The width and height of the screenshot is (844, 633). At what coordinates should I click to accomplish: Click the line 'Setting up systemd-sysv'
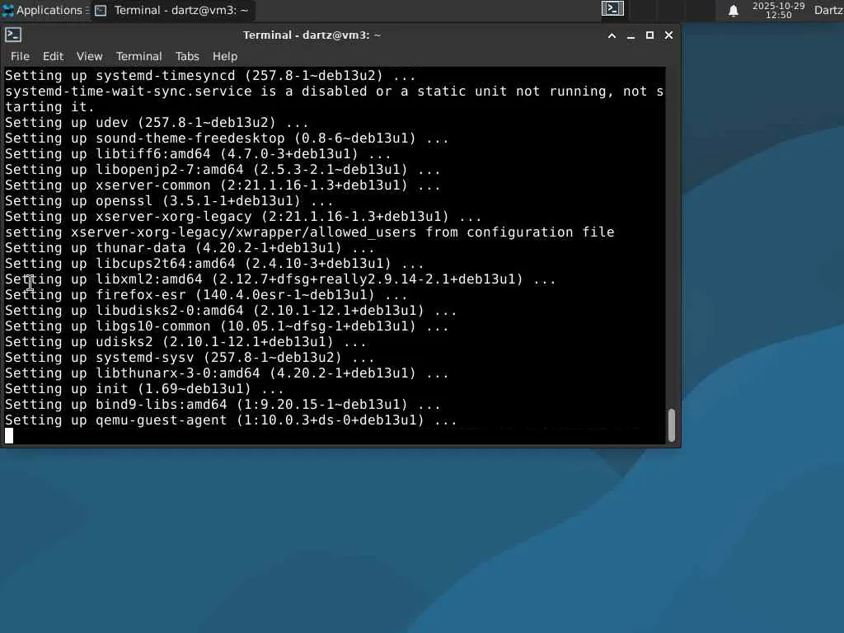(190, 358)
